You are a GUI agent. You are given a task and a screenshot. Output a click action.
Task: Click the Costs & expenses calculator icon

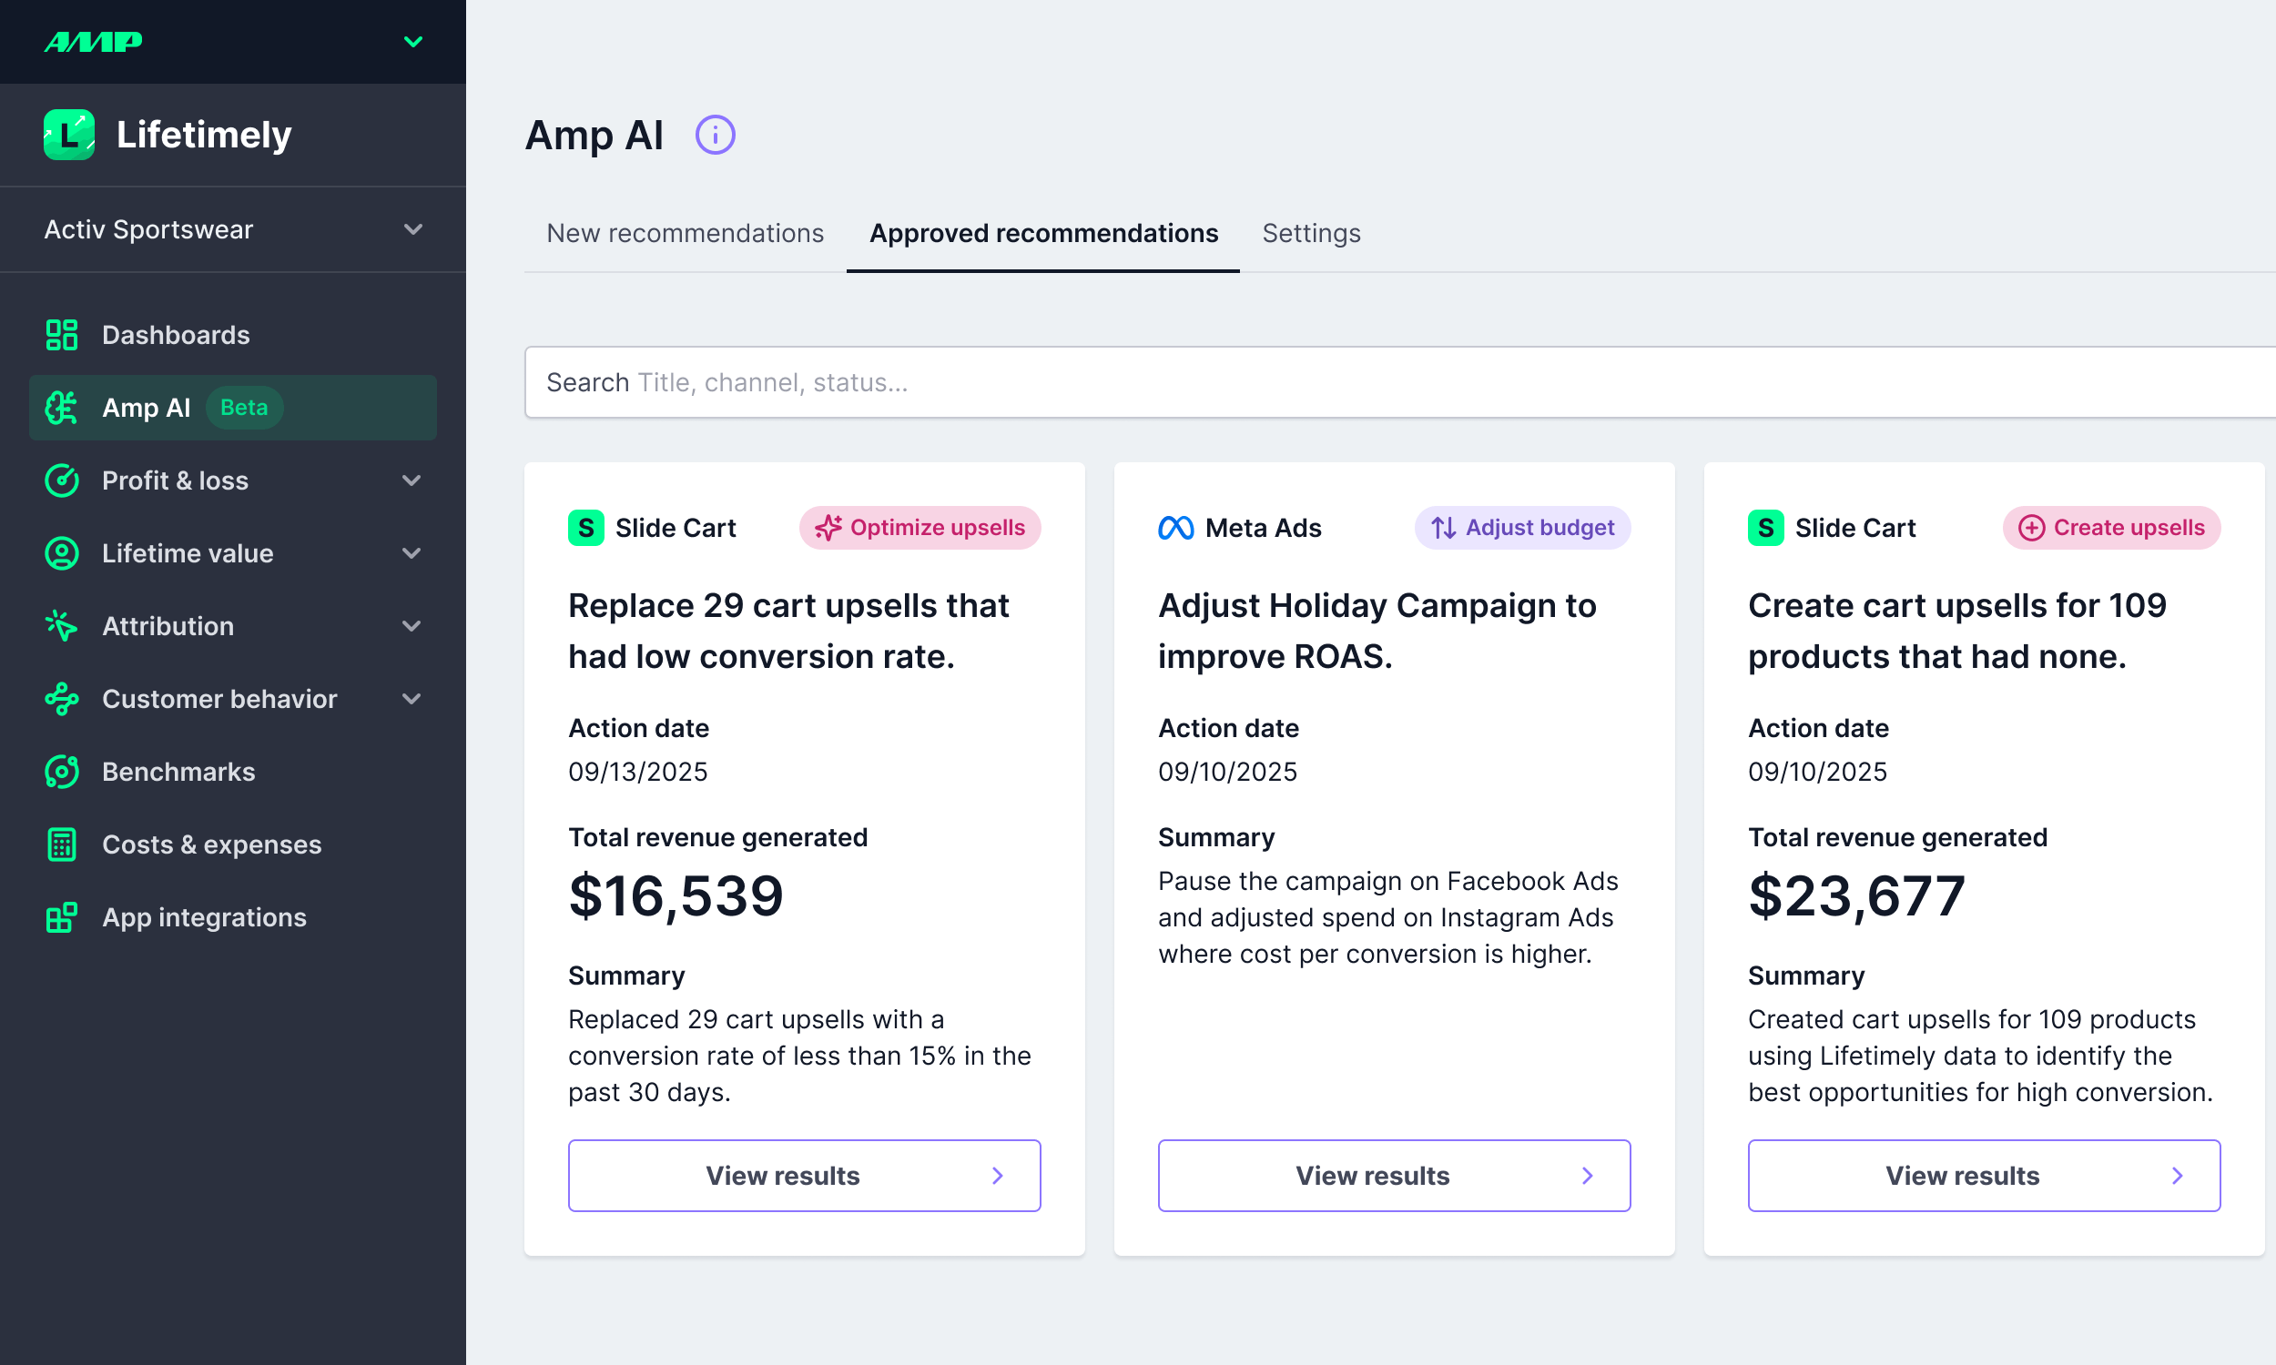pos(62,844)
